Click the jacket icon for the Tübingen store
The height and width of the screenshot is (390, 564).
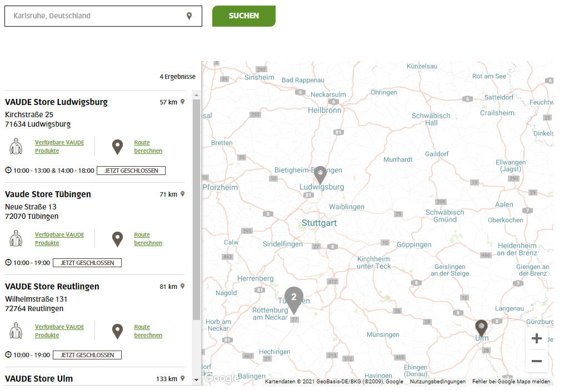click(x=16, y=238)
